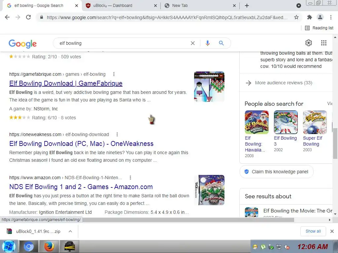This screenshot has width=338, height=253.
Task: Click the Google logo
Action: (23, 44)
